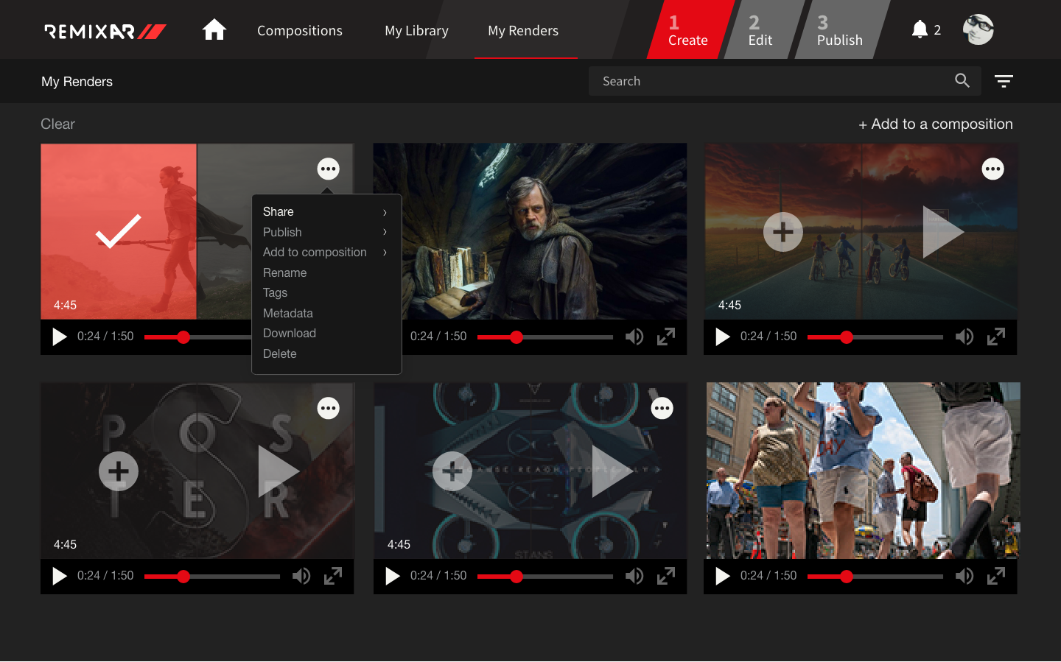Click the search magnifier icon
This screenshot has height=662, width=1061.
(962, 80)
